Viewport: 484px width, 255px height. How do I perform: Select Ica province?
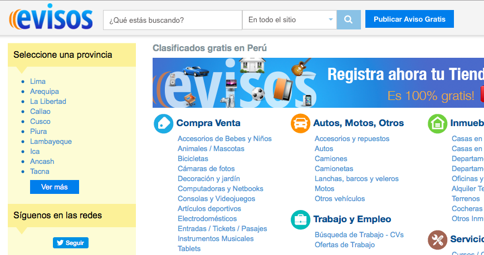click(x=35, y=152)
